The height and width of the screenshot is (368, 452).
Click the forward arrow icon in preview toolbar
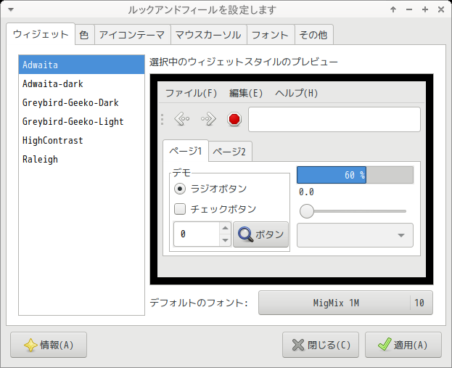tap(208, 119)
